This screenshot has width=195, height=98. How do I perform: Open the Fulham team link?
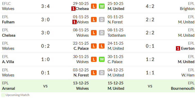coord(8,22)
